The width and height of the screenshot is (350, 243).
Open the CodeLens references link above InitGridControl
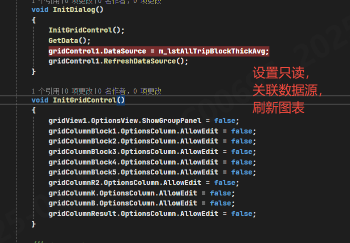[46, 91]
